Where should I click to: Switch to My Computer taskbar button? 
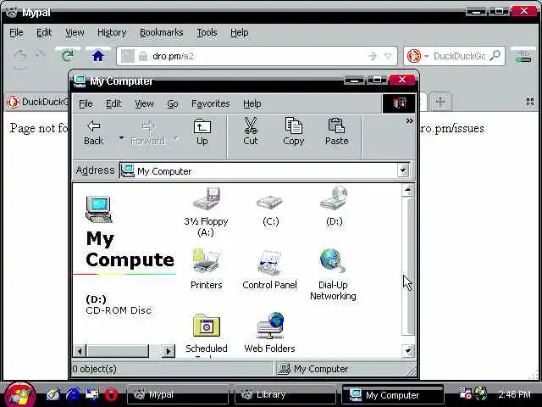(x=392, y=394)
